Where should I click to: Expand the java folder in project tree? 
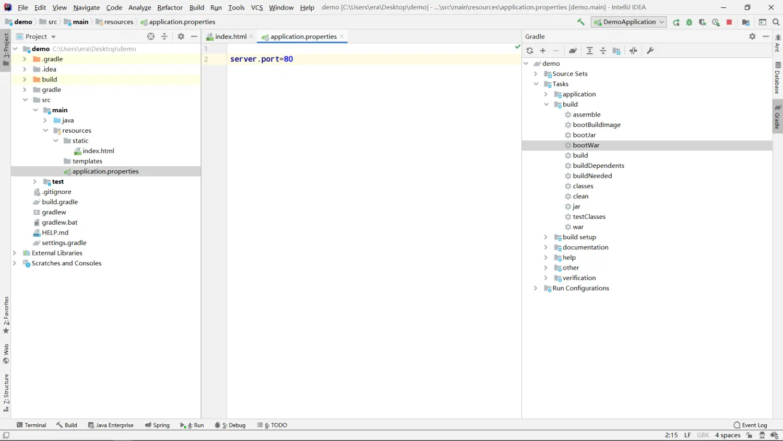point(45,120)
